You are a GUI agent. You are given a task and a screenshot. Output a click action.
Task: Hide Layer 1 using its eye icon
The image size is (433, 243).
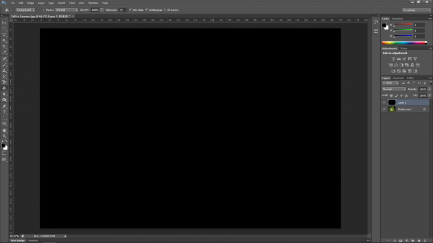pyautogui.click(x=384, y=102)
